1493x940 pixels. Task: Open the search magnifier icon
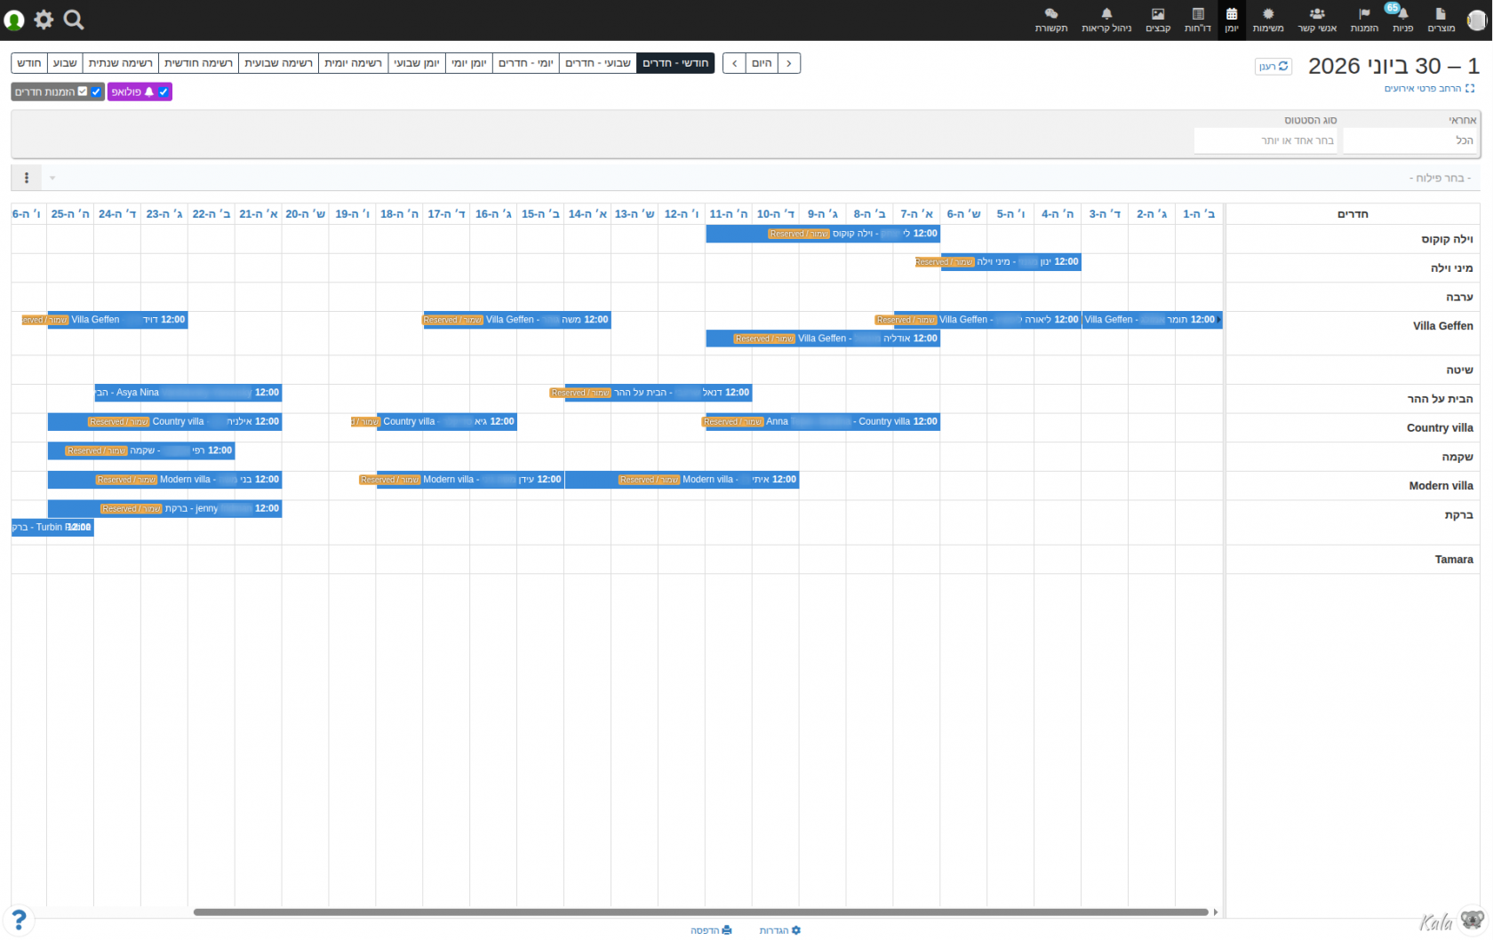click(74, 20)
